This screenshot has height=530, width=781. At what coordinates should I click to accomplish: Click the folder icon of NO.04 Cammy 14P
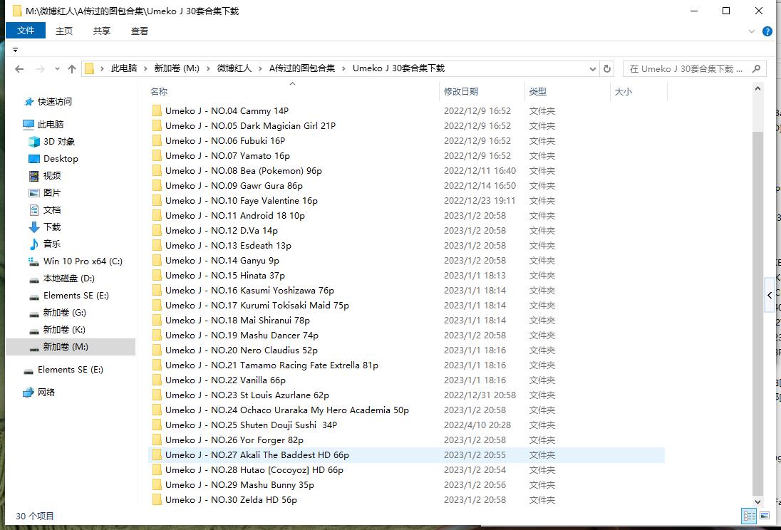pyautogui.click(x=157, y=110)
